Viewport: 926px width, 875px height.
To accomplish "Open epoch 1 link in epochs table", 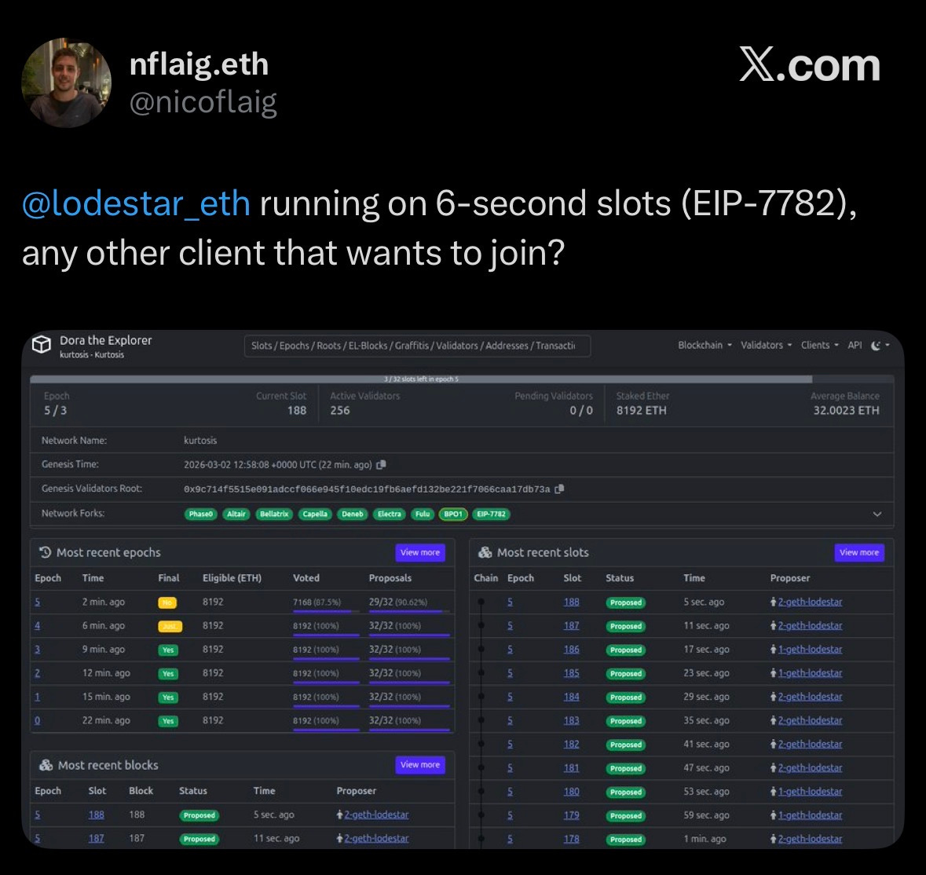I will point(37,697).
